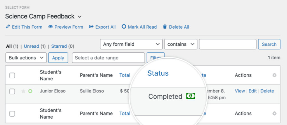
Task: Click the green unread circle indicator
Action: click(x=30, y=91)
